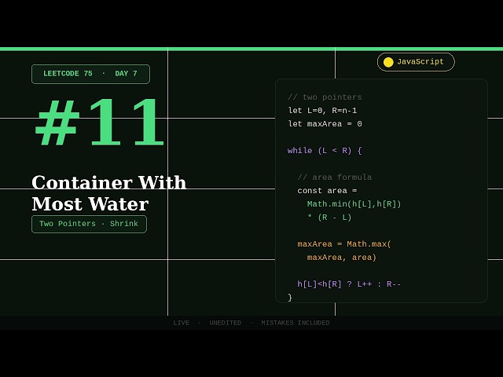Click the line "Math.min(h[L],h[R])"

click(354, 204)
